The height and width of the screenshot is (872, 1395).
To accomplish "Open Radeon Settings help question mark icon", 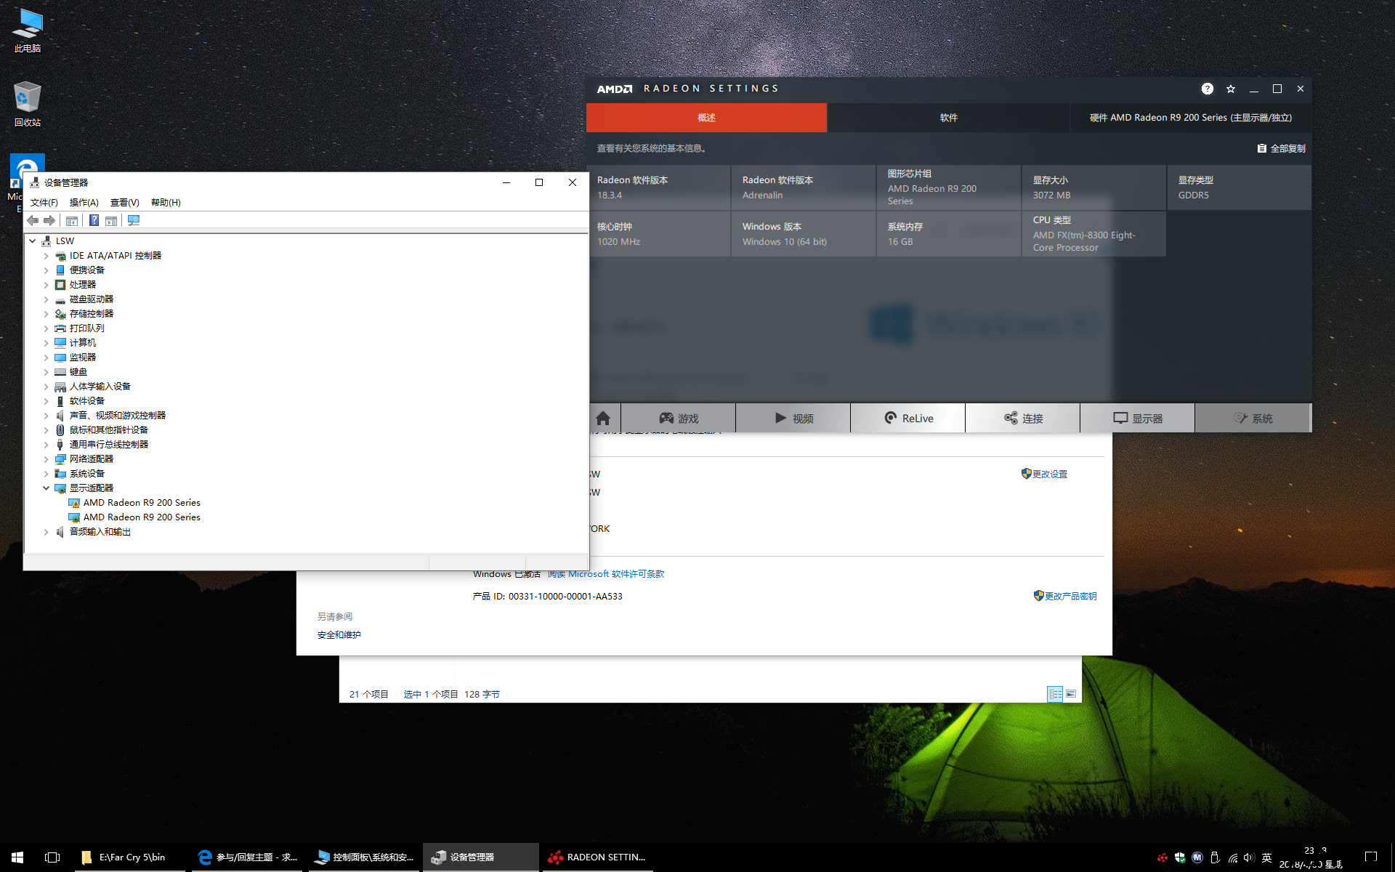I will pos(1207,89).
